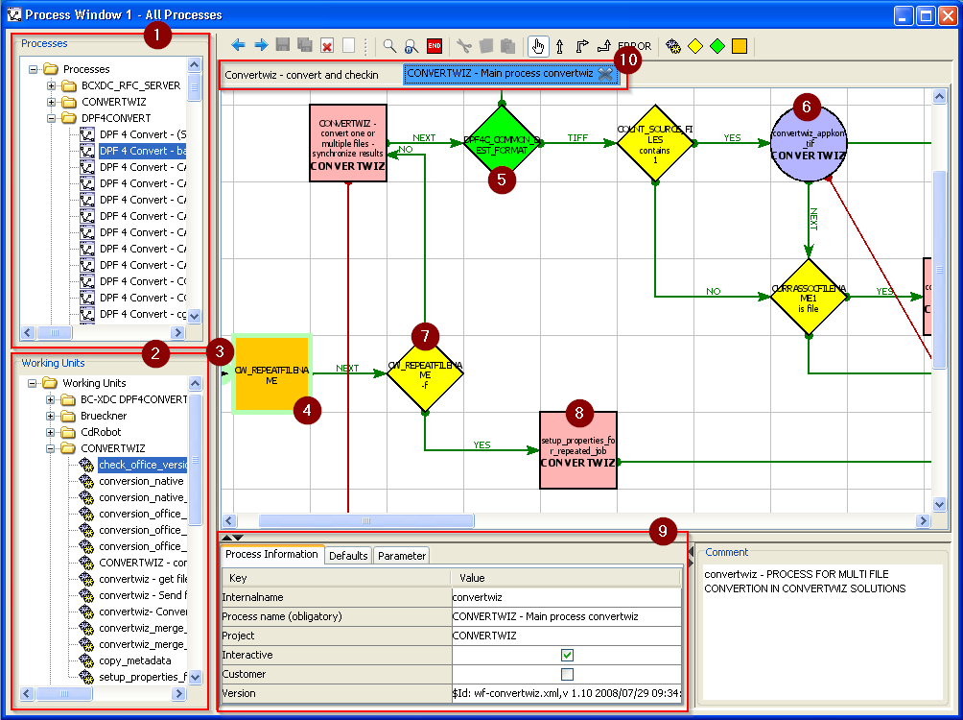Click the red delete X toolbar icon
963x720 pixels.
(327, 45)
